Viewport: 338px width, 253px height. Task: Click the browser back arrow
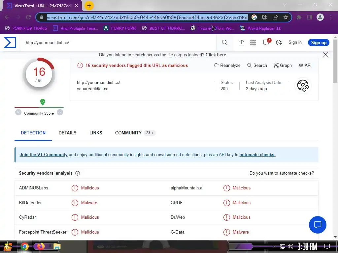click(x=7, y=17)
